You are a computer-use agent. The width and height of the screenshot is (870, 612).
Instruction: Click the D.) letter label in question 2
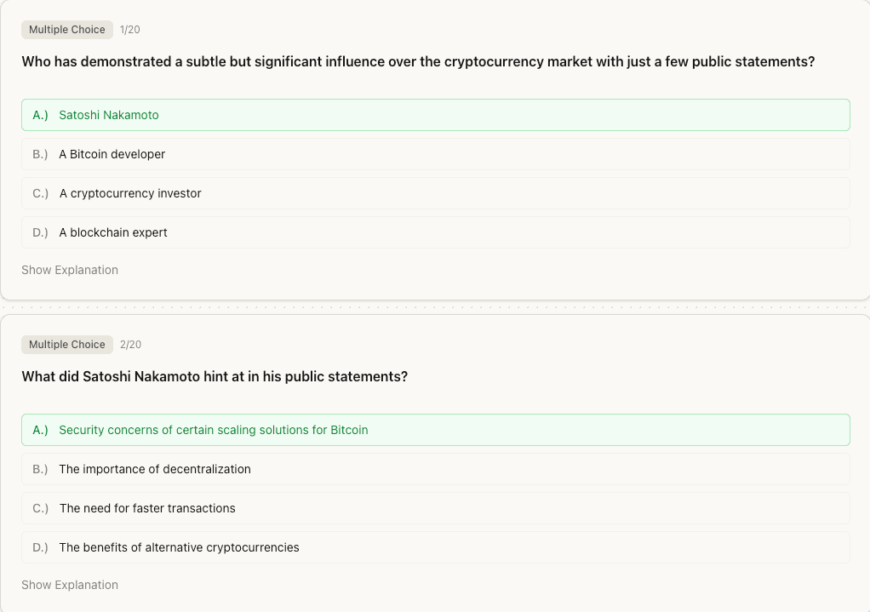(x=38, y=547)
